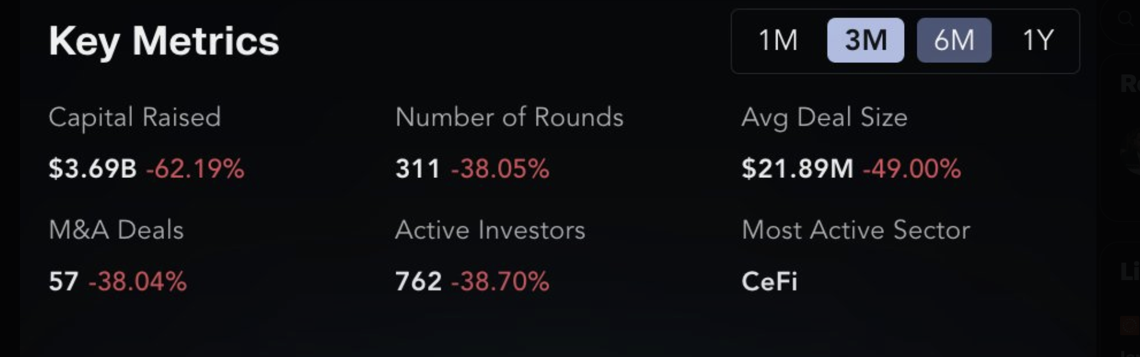
Task: Show metrics for the 1Y range
Action: (x=1038, y=41)
